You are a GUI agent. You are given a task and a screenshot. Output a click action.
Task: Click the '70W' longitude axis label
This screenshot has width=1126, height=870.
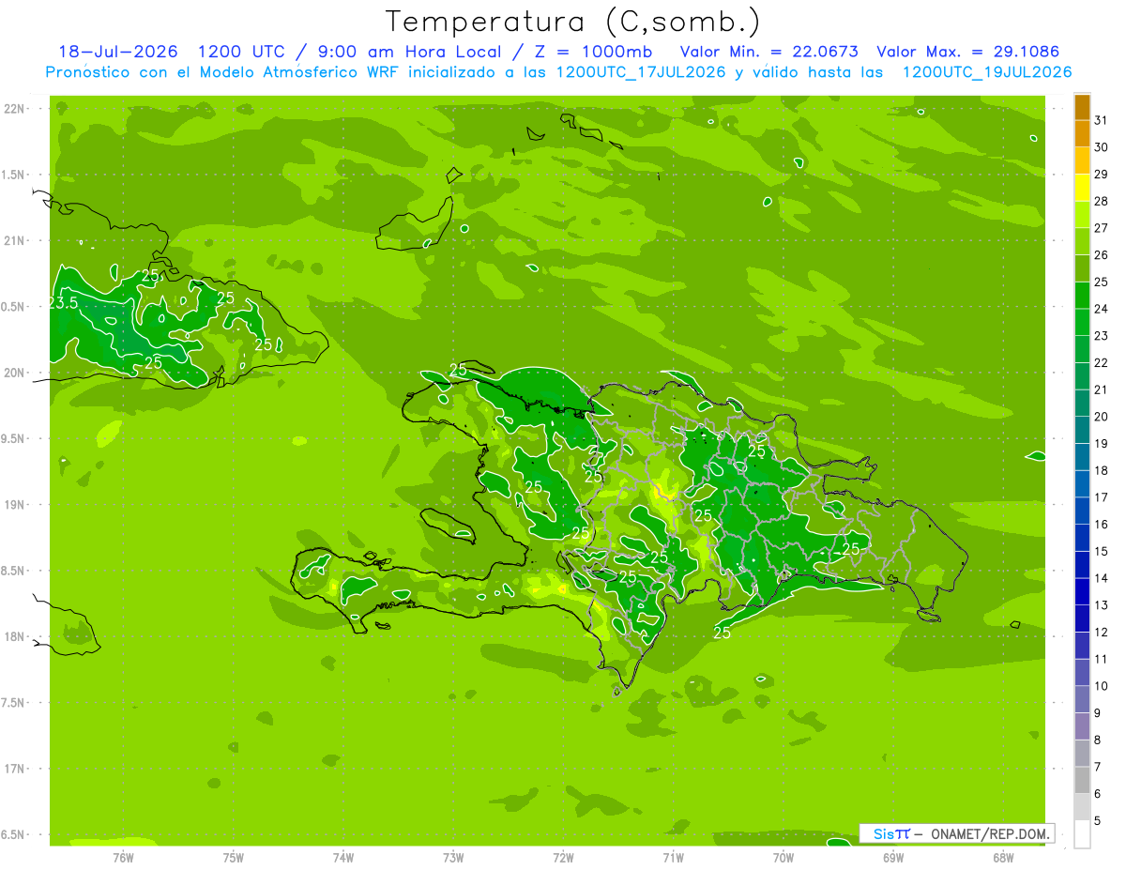783,858
